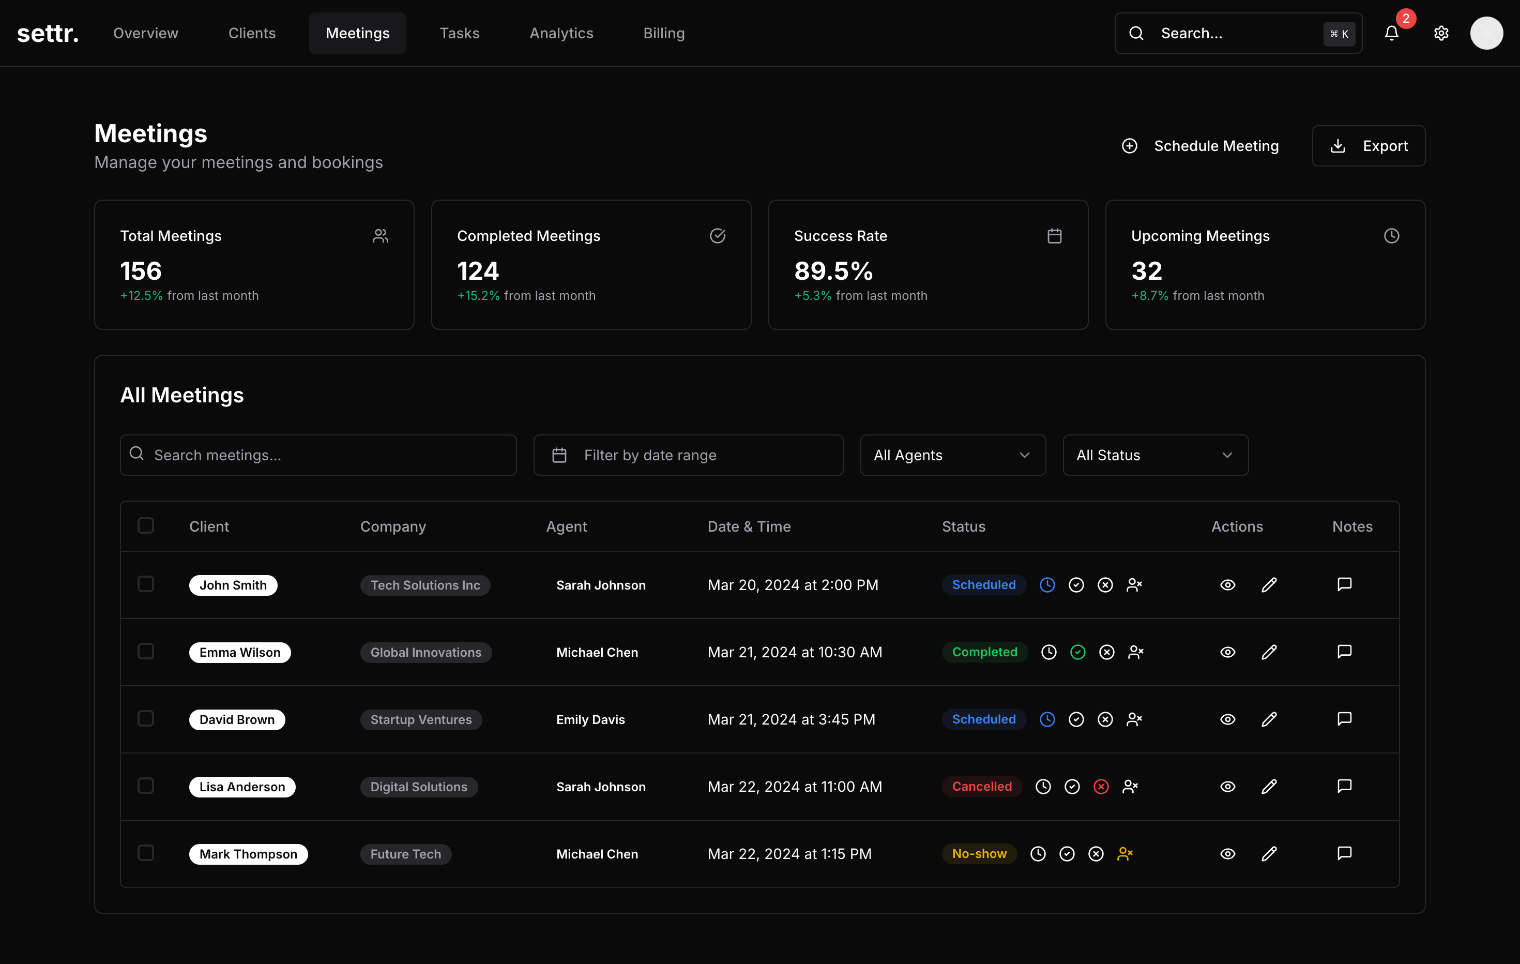The height and width of the screenshot is (964, 1520).
Task: Click green check icon in Emma Wilson row
Action: [x=1078, y=652]
